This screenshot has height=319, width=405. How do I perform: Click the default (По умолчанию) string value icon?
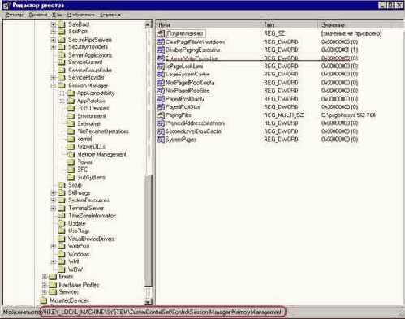tap(161, 33)
